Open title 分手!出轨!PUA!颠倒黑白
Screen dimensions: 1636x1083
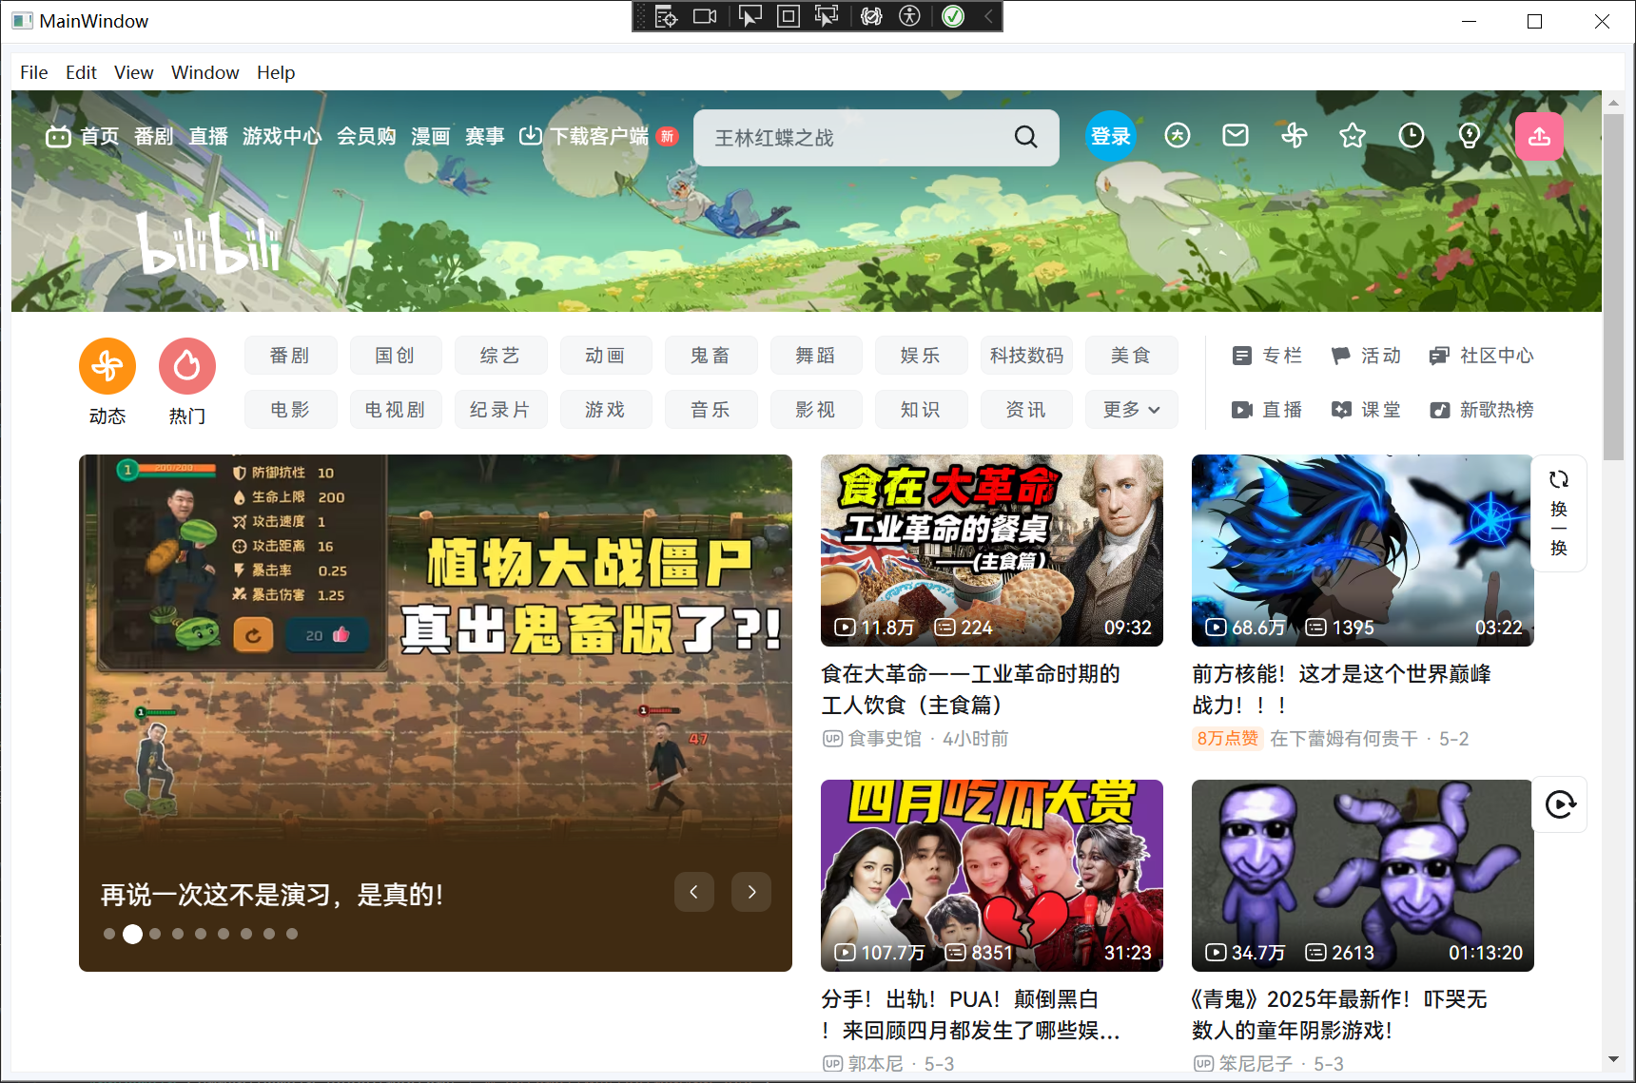(x=970, y=1015)
